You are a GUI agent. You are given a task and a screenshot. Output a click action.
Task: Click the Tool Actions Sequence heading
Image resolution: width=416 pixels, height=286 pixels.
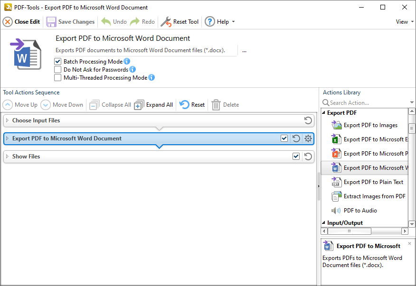coord(31,92)
